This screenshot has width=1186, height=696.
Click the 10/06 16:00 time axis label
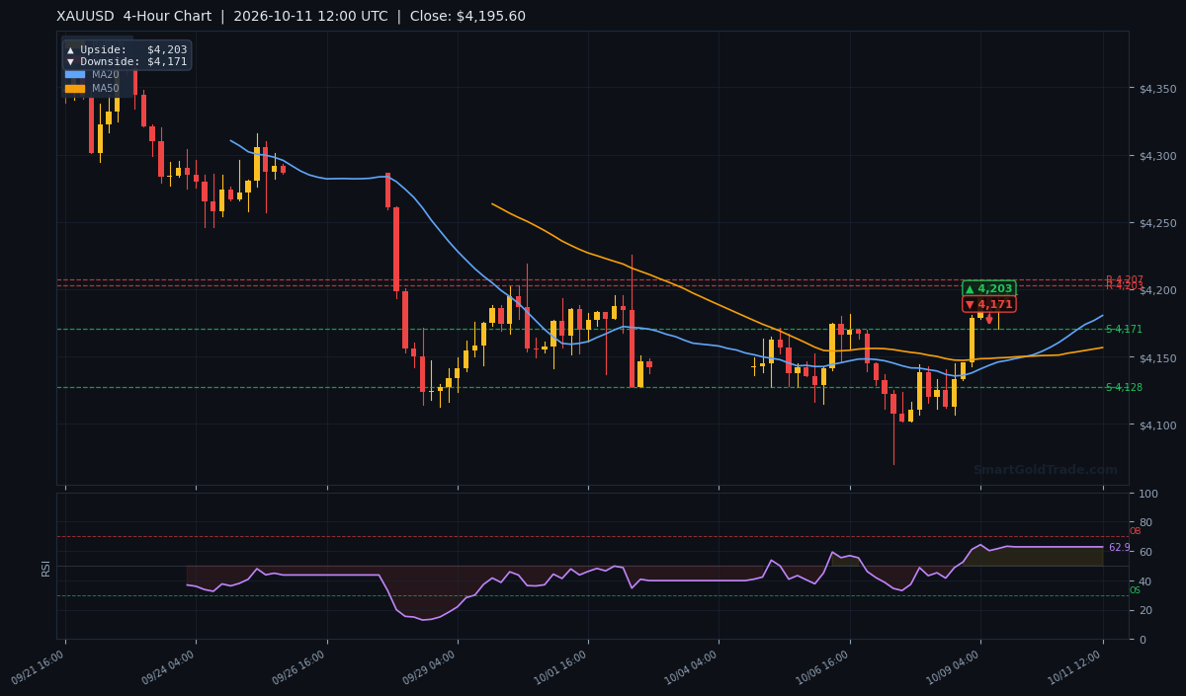(x=823, y=668)
